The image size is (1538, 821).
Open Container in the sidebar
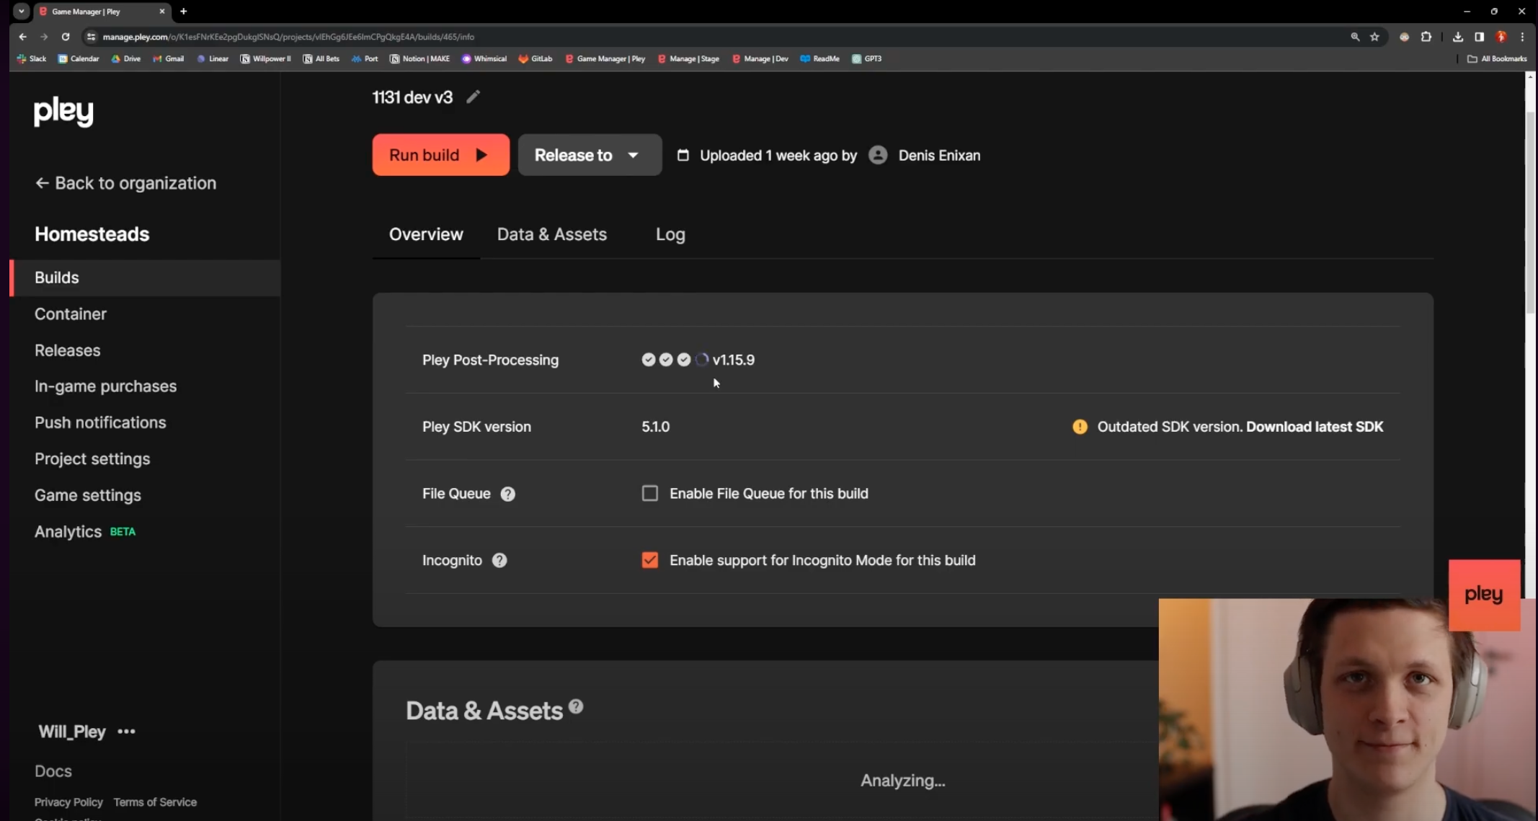point(71,314)
